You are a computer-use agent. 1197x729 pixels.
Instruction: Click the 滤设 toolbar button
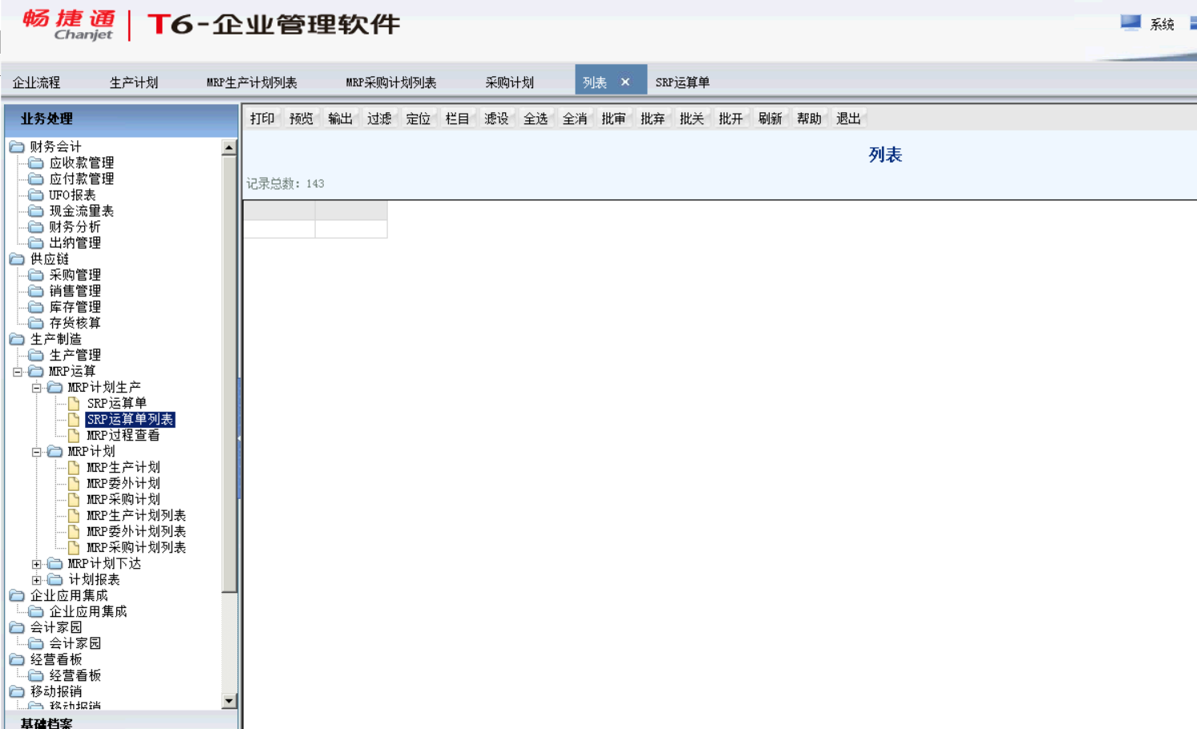pyautogui.click(x=496, y=119)
